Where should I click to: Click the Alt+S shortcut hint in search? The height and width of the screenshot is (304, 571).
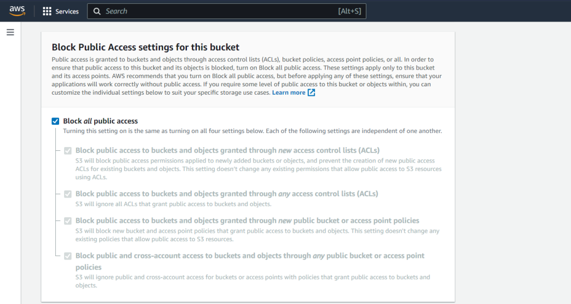coord(349,11)
